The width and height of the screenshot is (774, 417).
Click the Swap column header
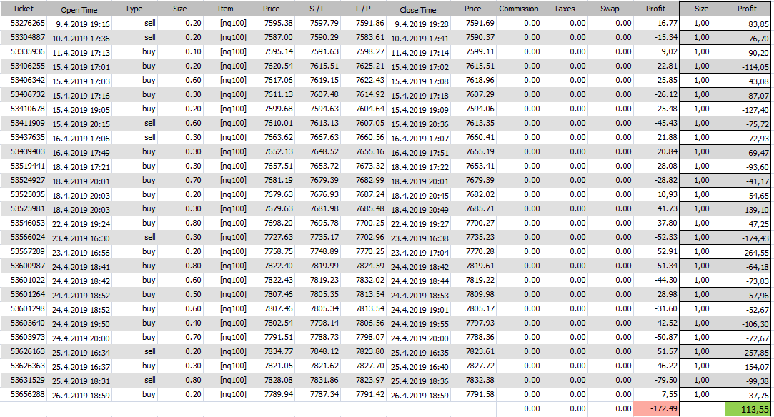click(610, 9)
